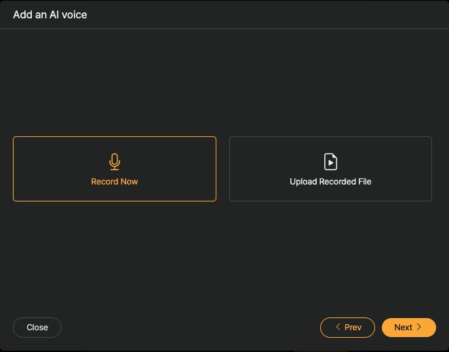Return to previous step with Prev
Viewport: 449px width, 352px height.
pos(347,328)
